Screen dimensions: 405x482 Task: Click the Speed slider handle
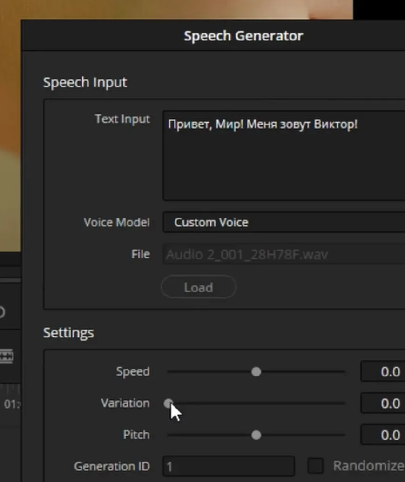point(256,372)
